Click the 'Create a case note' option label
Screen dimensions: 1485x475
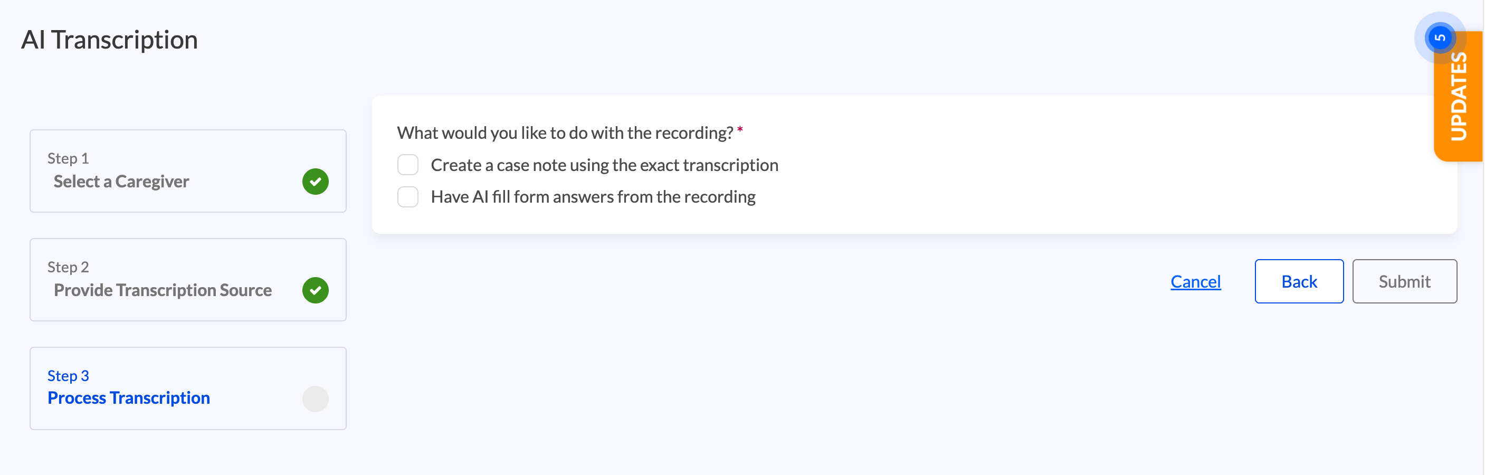604,165
